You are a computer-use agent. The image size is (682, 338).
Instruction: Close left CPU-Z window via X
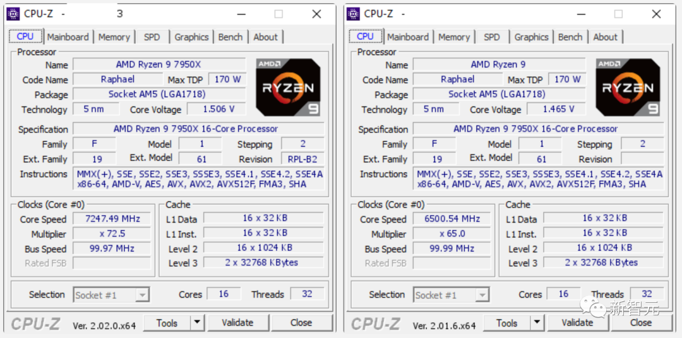pos(316,14)
